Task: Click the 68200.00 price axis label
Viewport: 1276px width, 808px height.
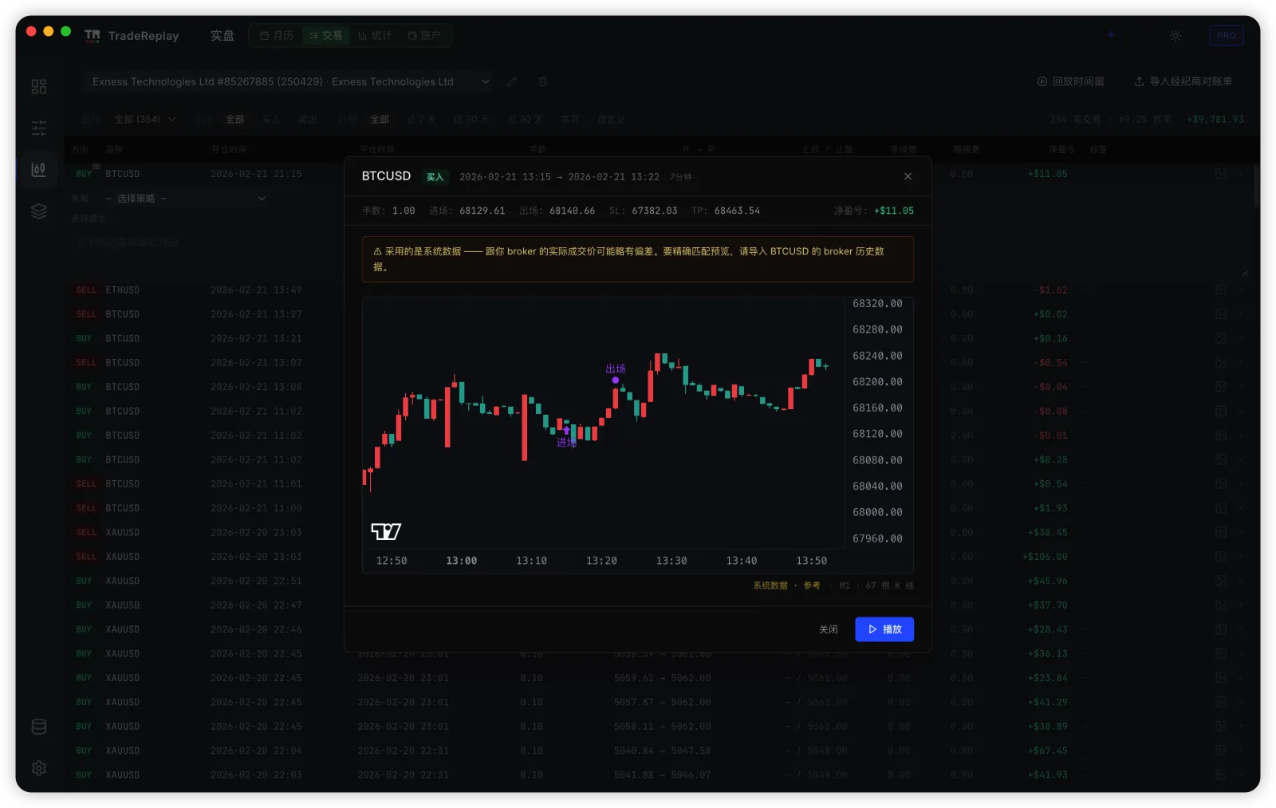Action: coord(877,382)
